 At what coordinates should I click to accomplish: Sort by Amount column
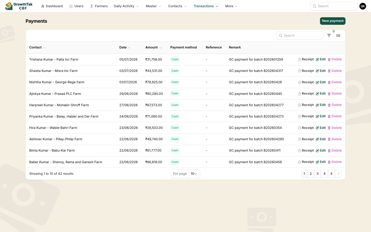coord(154,47)
